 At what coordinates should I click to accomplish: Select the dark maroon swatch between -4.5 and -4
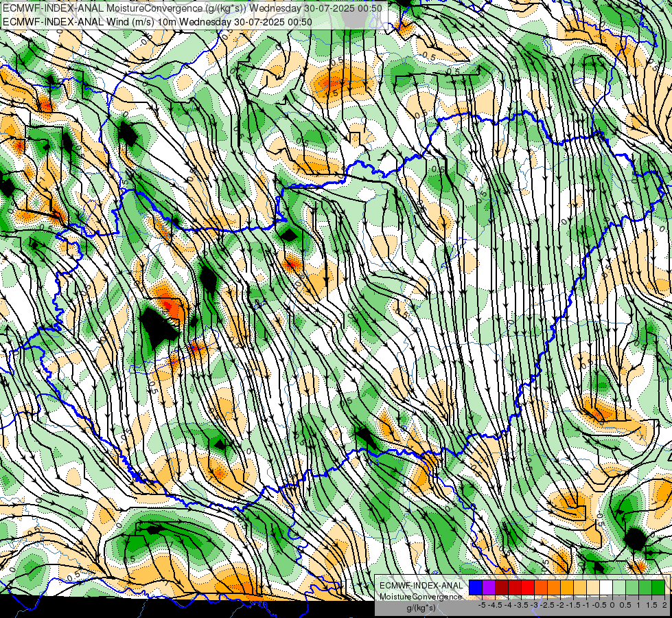(x=502, y=588)
